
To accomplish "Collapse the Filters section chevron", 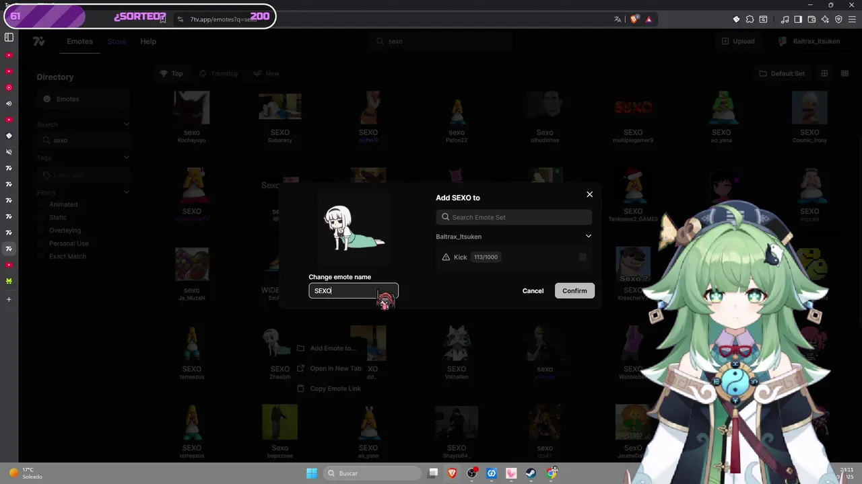I will pos(126,192).
